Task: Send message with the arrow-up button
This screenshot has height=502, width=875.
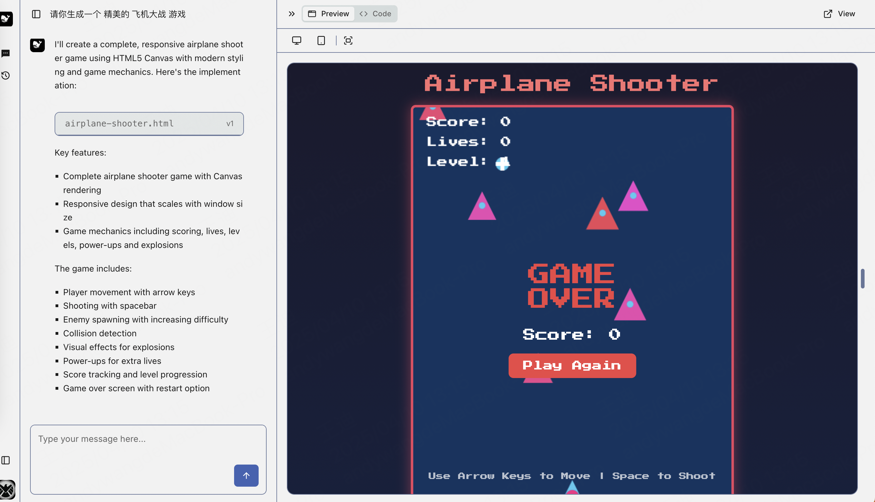Action: (246, 475)
